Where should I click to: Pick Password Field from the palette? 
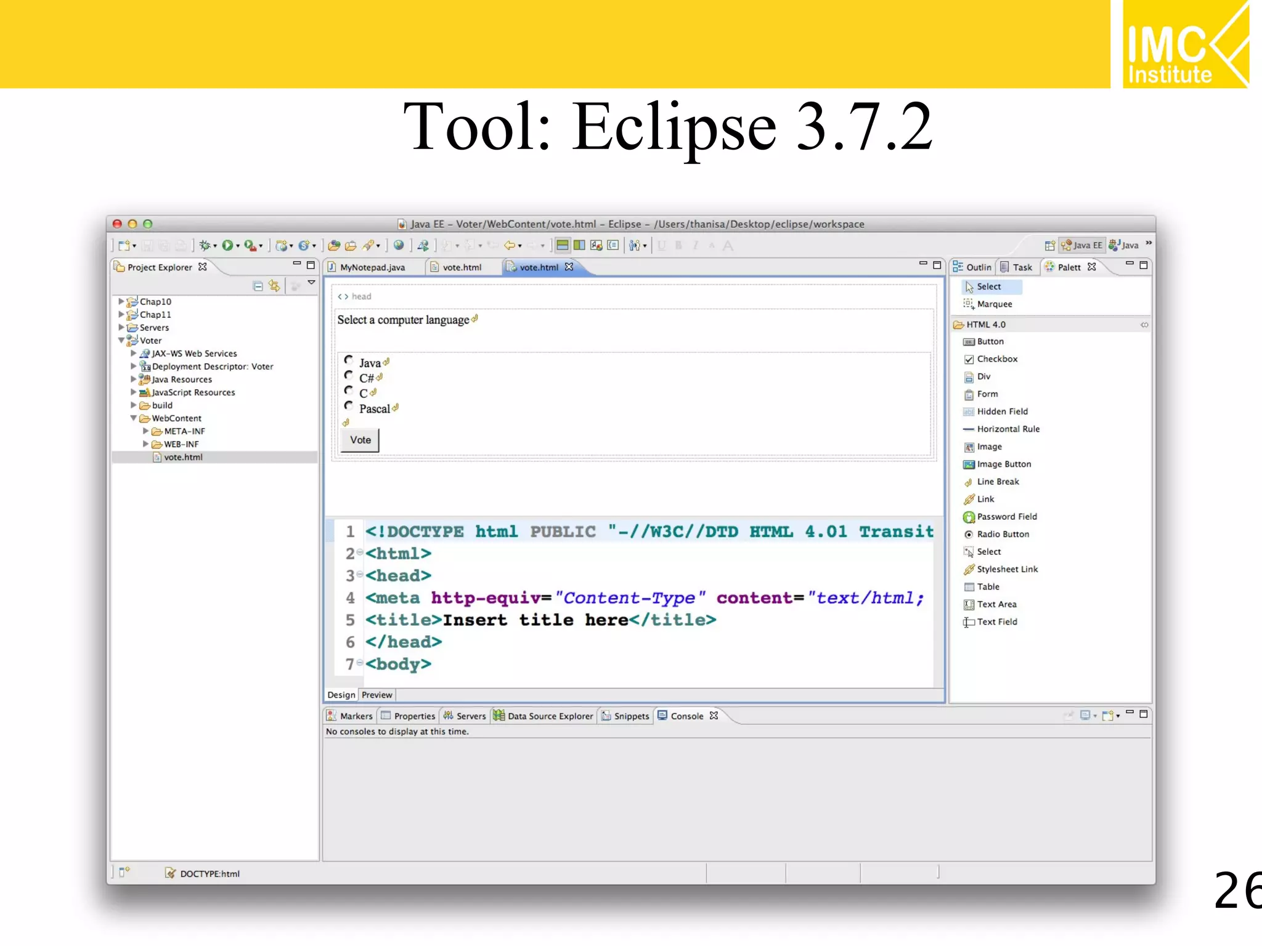1001,517
